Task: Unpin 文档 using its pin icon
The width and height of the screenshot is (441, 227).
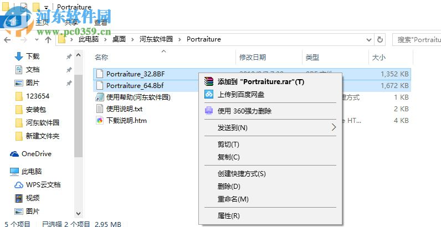Action: (69, 70)
